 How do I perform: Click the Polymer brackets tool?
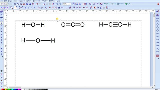(x=66, y=7)
